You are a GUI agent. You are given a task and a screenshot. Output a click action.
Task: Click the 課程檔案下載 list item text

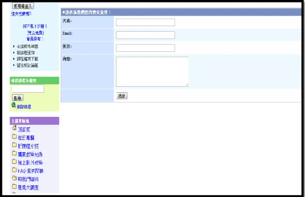[27, 59]
